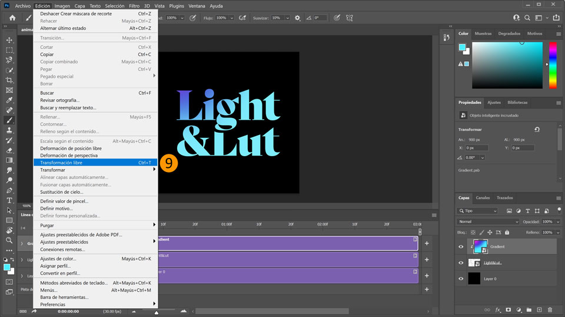Expand the Opacidad value dropdown

557,222
